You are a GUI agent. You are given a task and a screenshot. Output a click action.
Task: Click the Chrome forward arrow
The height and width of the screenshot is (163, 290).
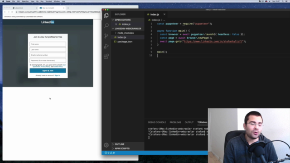tap(9, 12)
